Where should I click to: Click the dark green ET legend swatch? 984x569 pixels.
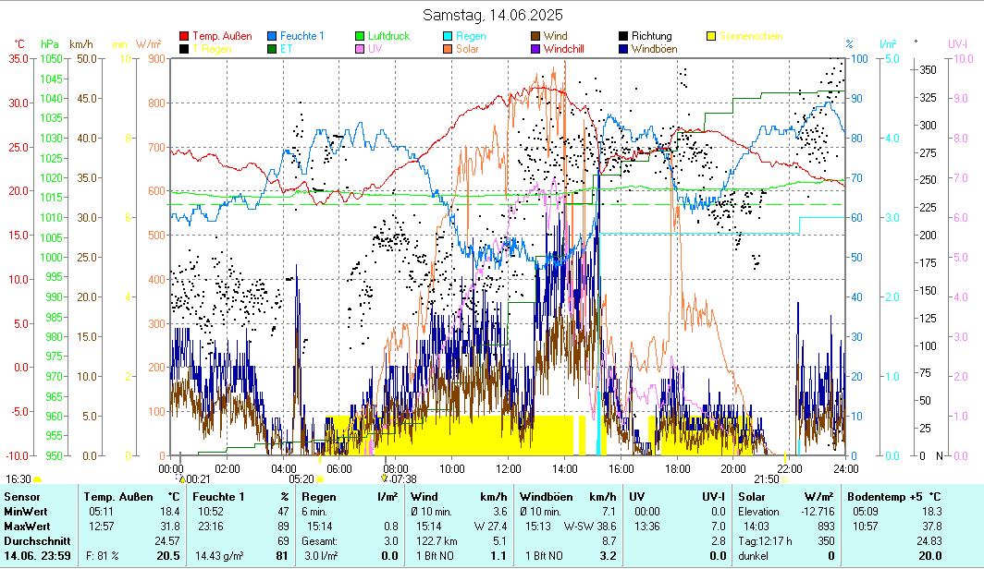[x=273, y=49]
